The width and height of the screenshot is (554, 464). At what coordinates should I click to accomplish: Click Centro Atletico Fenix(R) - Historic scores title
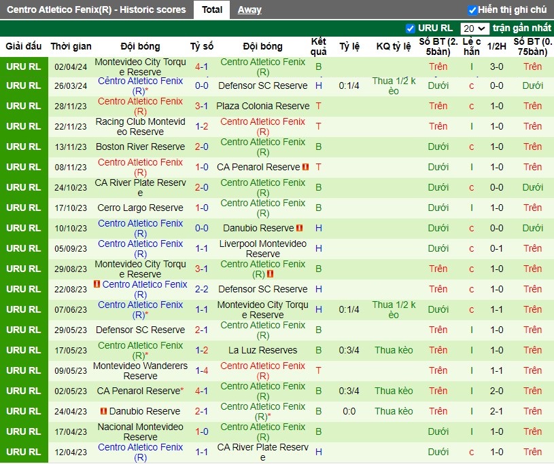point(96,9)
